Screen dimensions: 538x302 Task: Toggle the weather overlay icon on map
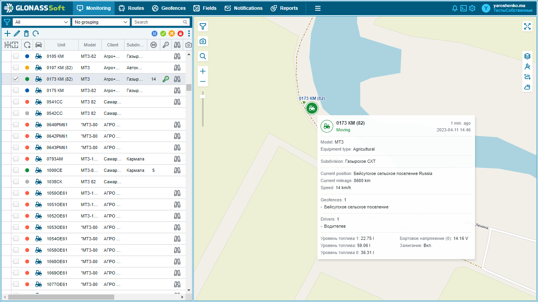point(527,87)
